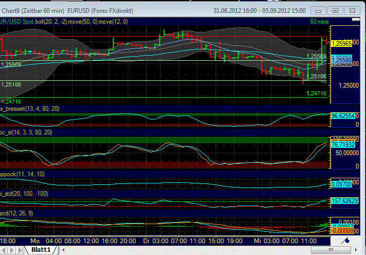The width and height of the screenshot is (366, 255).
Task: Maximize the Chart9 window
Action: click(x=335, y=10)
